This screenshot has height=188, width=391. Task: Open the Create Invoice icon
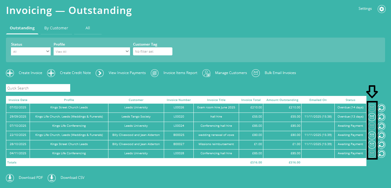10,73
